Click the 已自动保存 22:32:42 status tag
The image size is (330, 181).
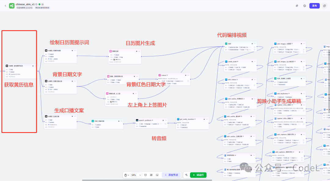pyautogui.click(x=25, y=8)
